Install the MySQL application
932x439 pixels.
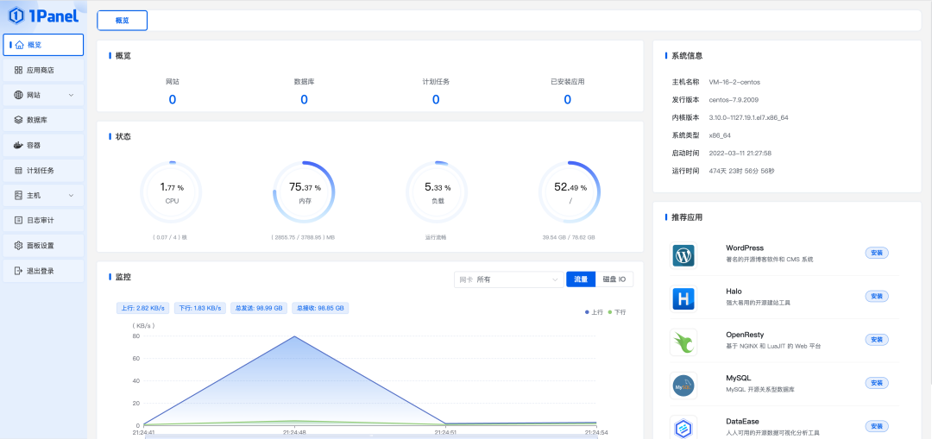click(x=876, y=383)
